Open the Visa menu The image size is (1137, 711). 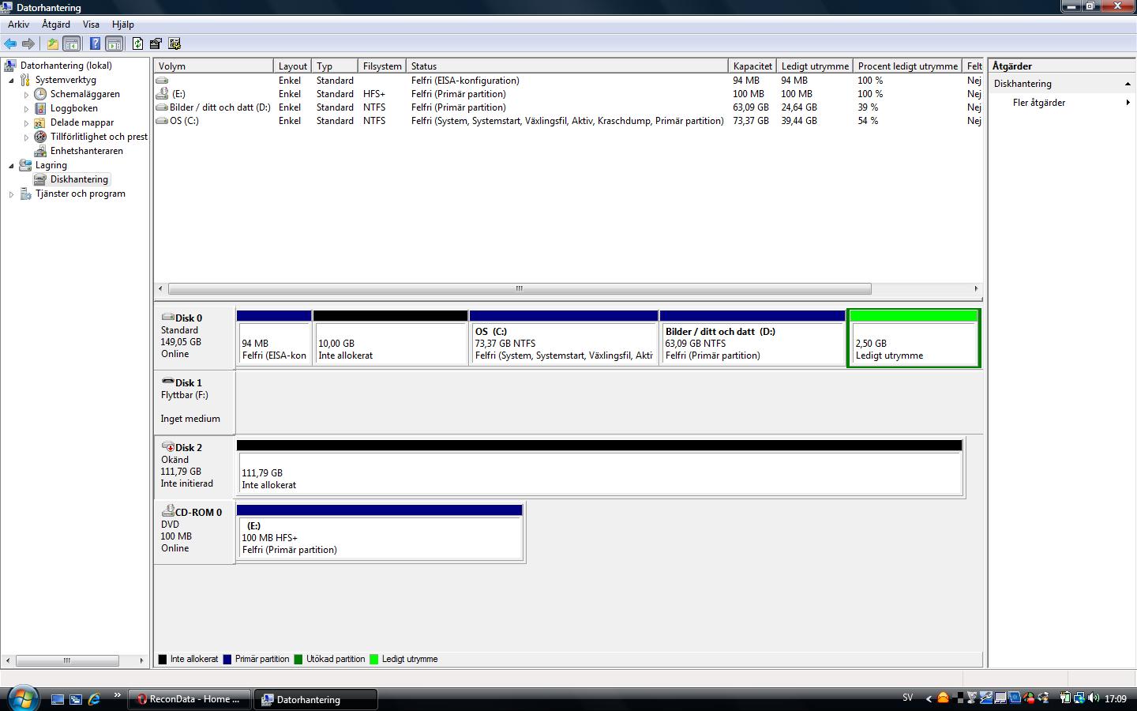pyautogui.click(x=91, y=24)
